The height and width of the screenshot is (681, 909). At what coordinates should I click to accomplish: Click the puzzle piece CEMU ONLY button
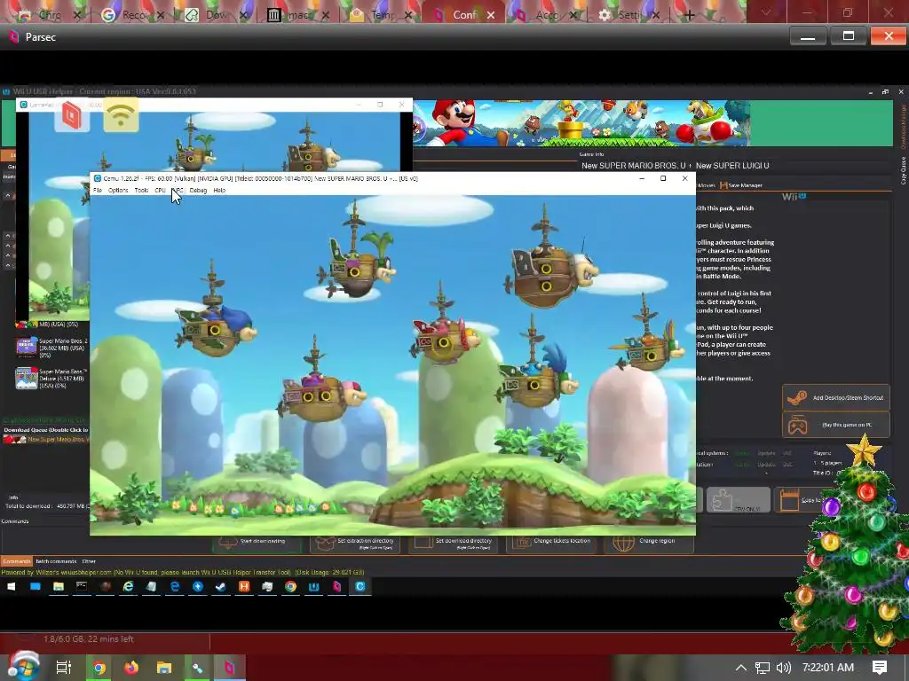[738, 500]
